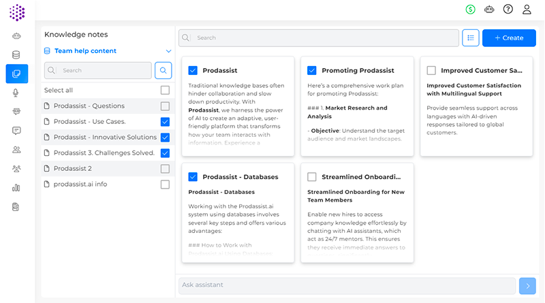Image resolution: width=545 pixels, height=303 pixels.
Task: Open the bar chart analytics icon
Action: pos(16,188)
